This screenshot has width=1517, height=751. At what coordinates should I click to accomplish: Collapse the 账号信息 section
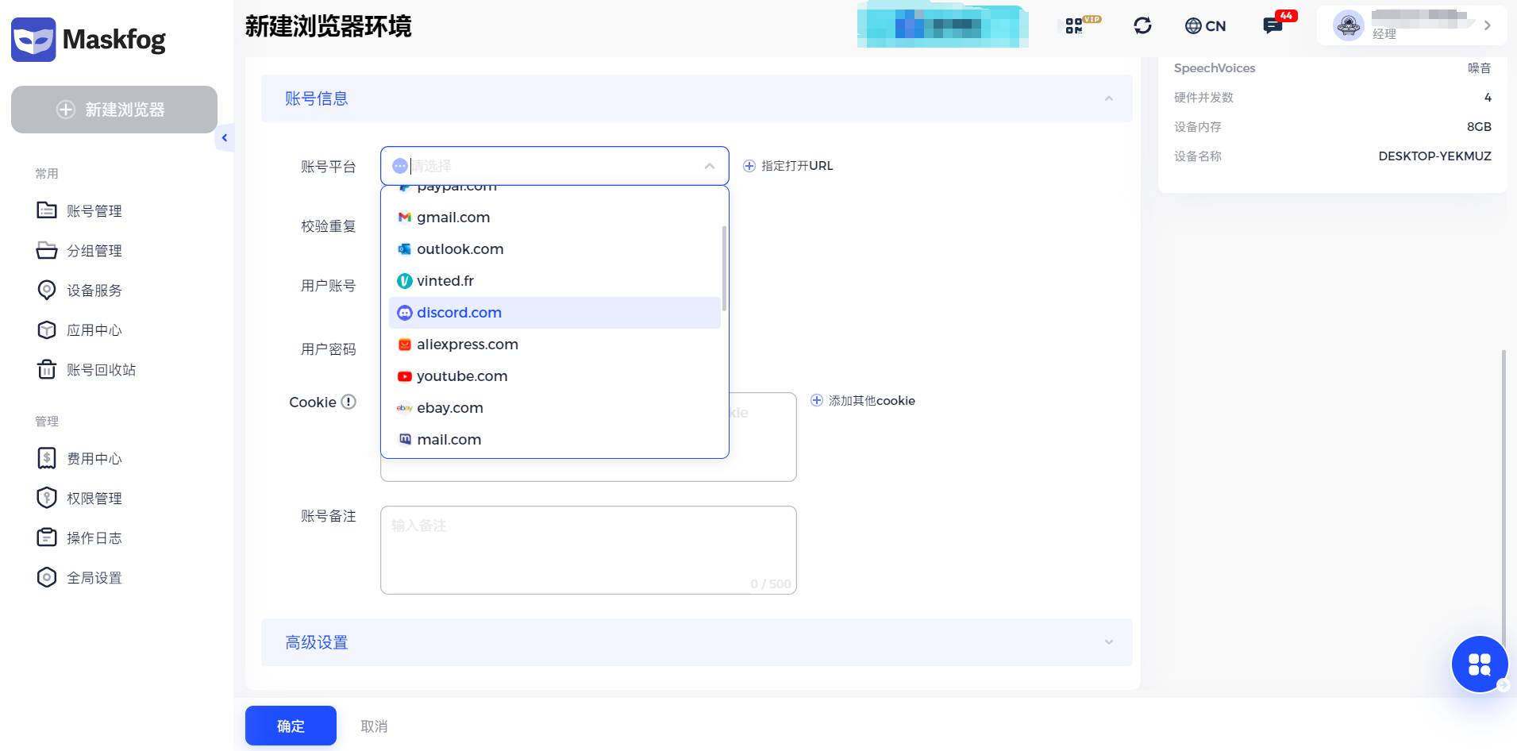(x=1109, y=98)
